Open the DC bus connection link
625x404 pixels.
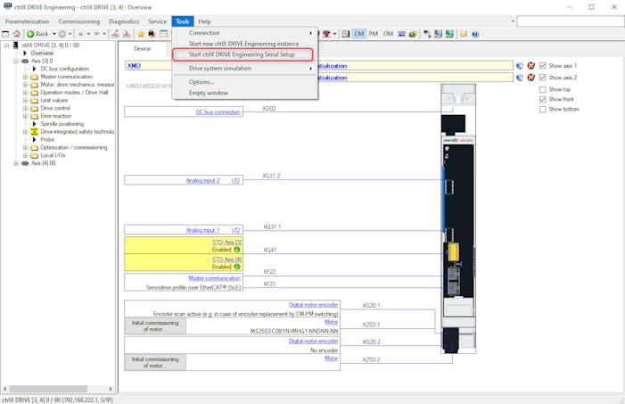(218, 112)
